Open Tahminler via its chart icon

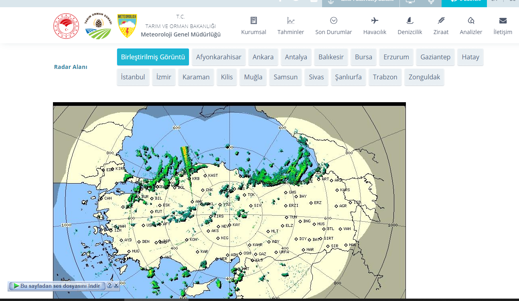(x=291, y=20)
